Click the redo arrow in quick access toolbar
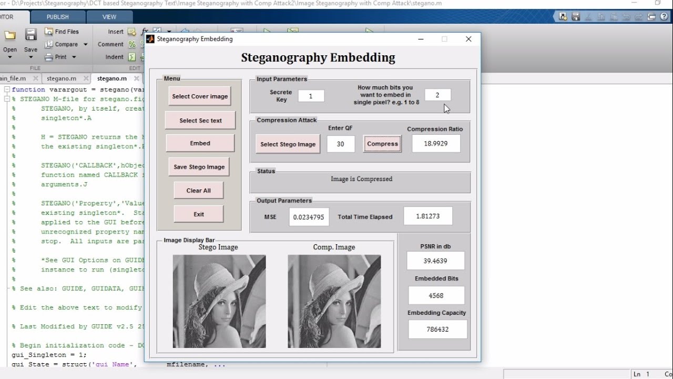Screen dimensions: 673x379 click(x=639, y=16)
